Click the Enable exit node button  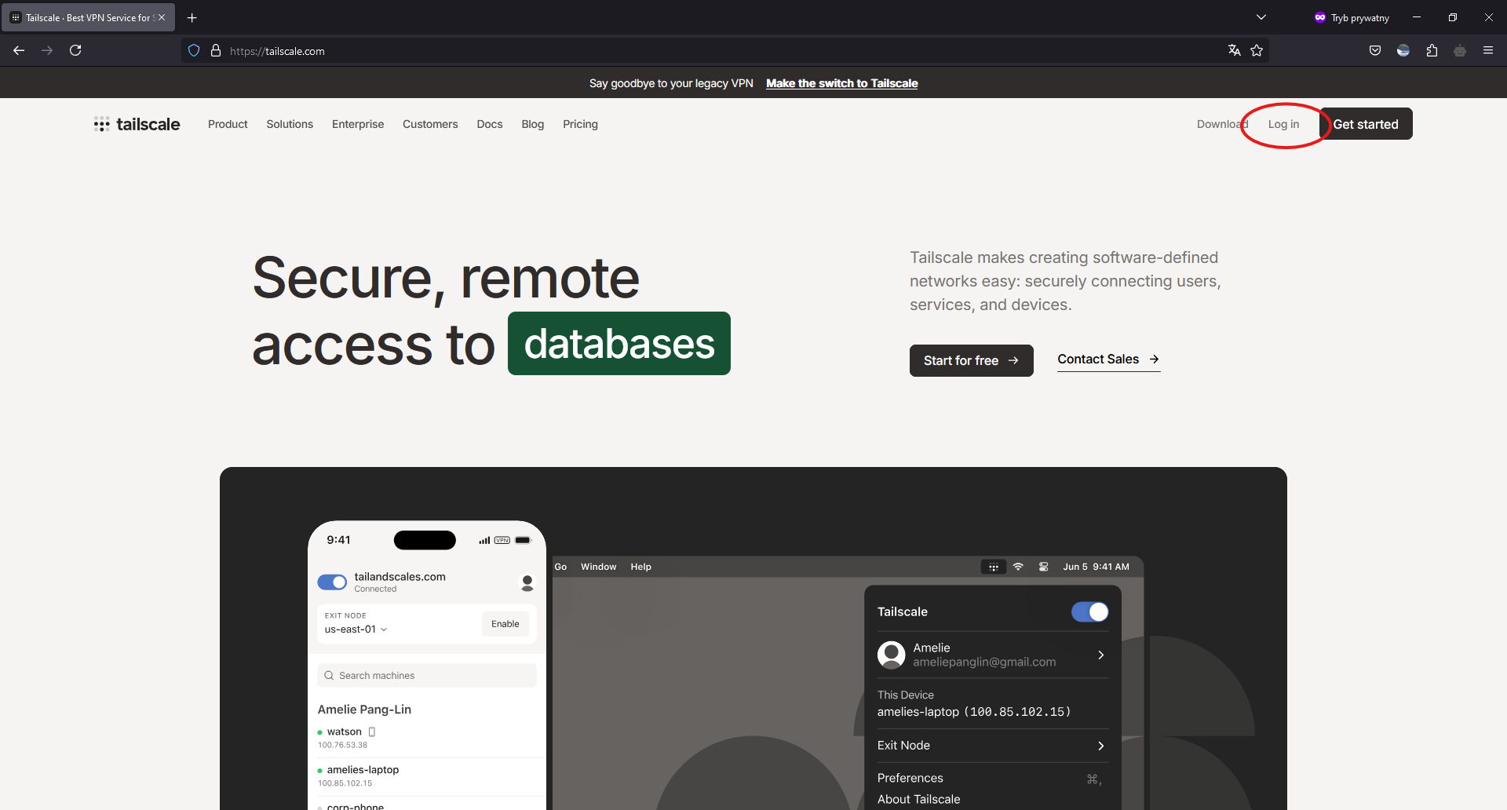point(505,624)
